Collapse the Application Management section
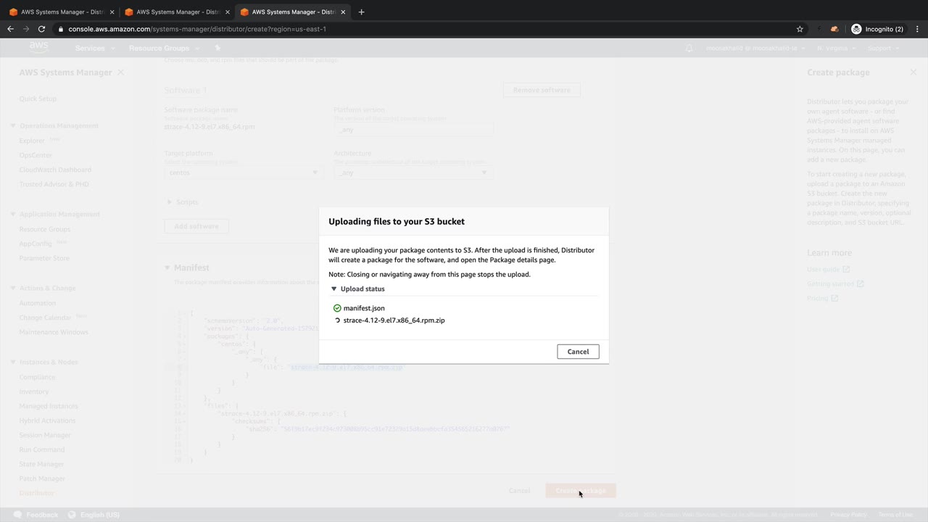928x522 pixels. (x=12, y=215)
